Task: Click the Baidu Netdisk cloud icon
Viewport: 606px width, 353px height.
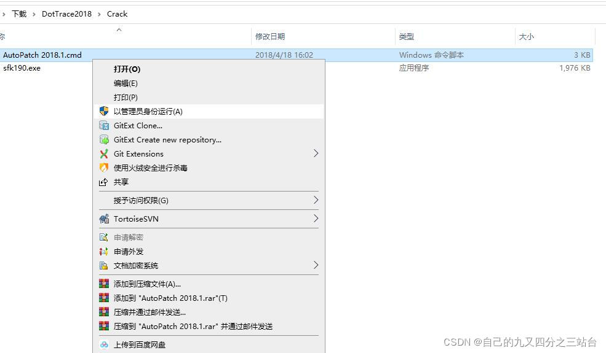Action: click(x=103, y=344)
